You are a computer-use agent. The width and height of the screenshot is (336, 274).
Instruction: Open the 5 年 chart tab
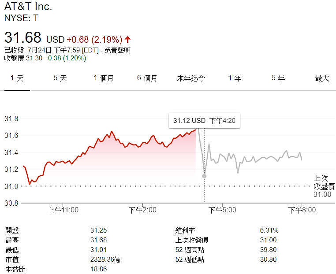[x=278, y=78]
